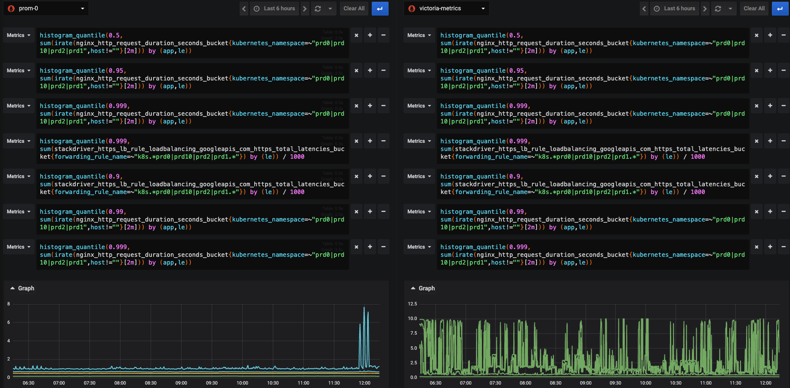Image resolution: width=790 pixels, height=388 pixels.
Task: Clear all queries in the victoria-metrics panel
Action: pyautogui.click(x=754, y=8)
